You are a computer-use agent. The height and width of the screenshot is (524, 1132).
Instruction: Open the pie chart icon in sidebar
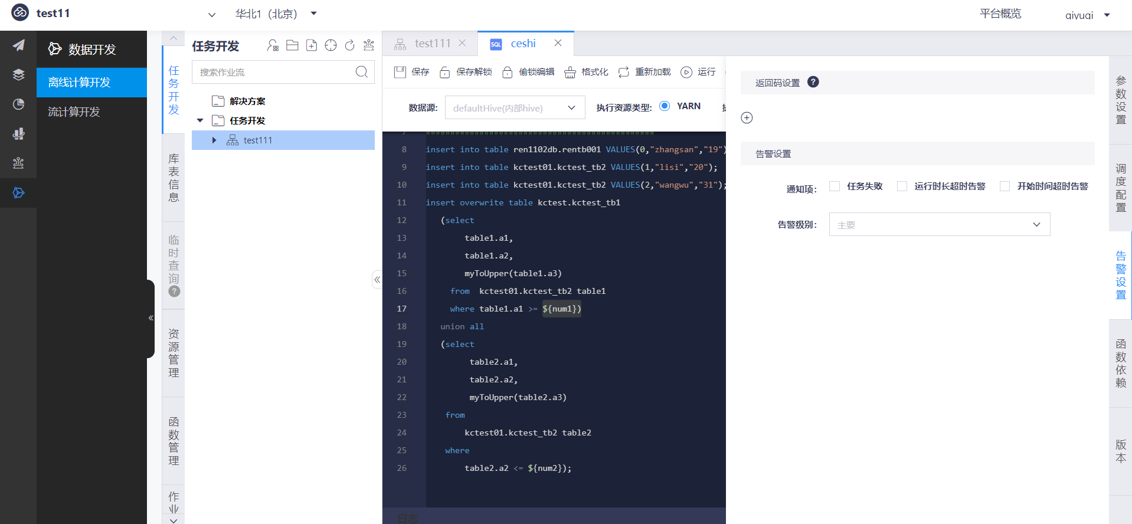18,104
